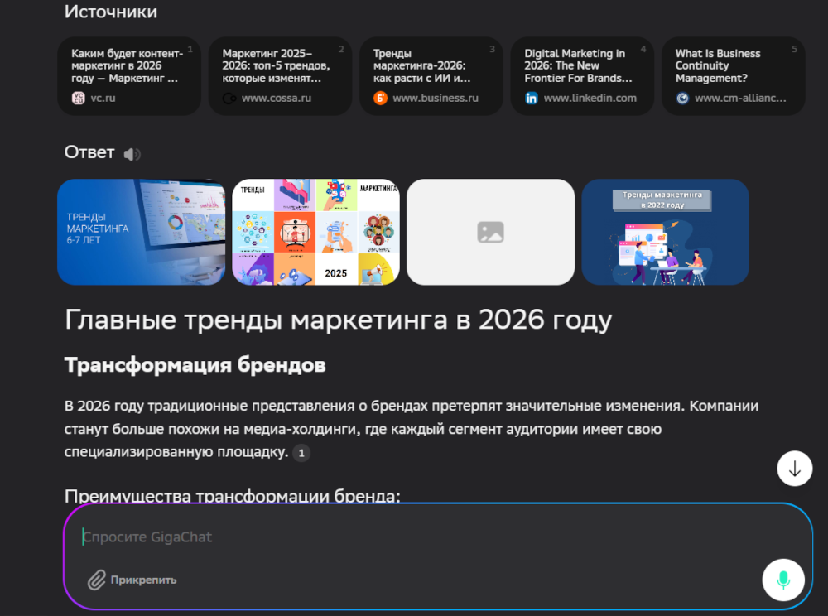Click the LinkedIn favicon icon
828x616 pixels.
(x=532, y=99)
